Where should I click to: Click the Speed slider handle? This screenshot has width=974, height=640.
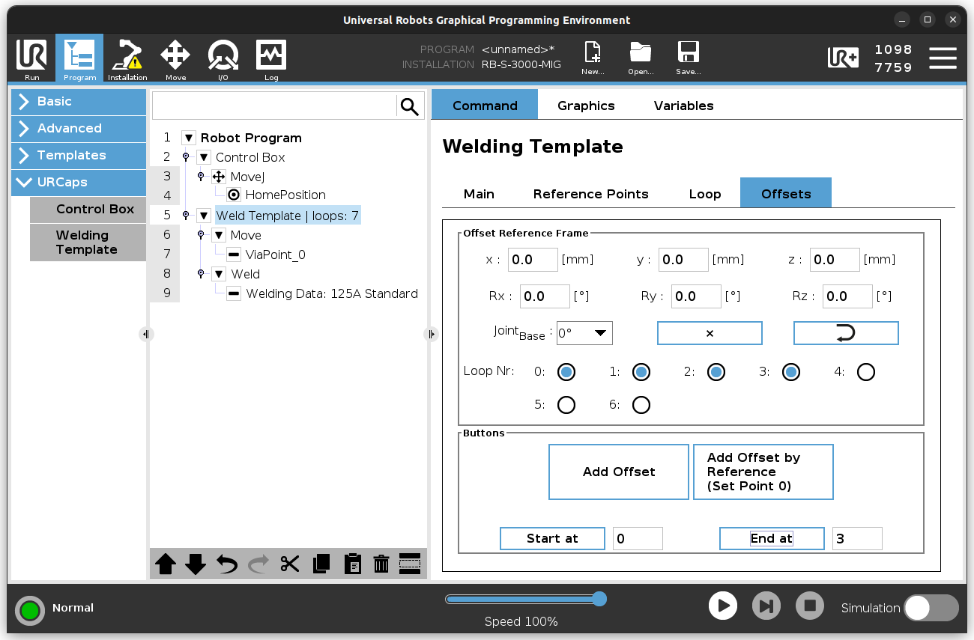599,599
